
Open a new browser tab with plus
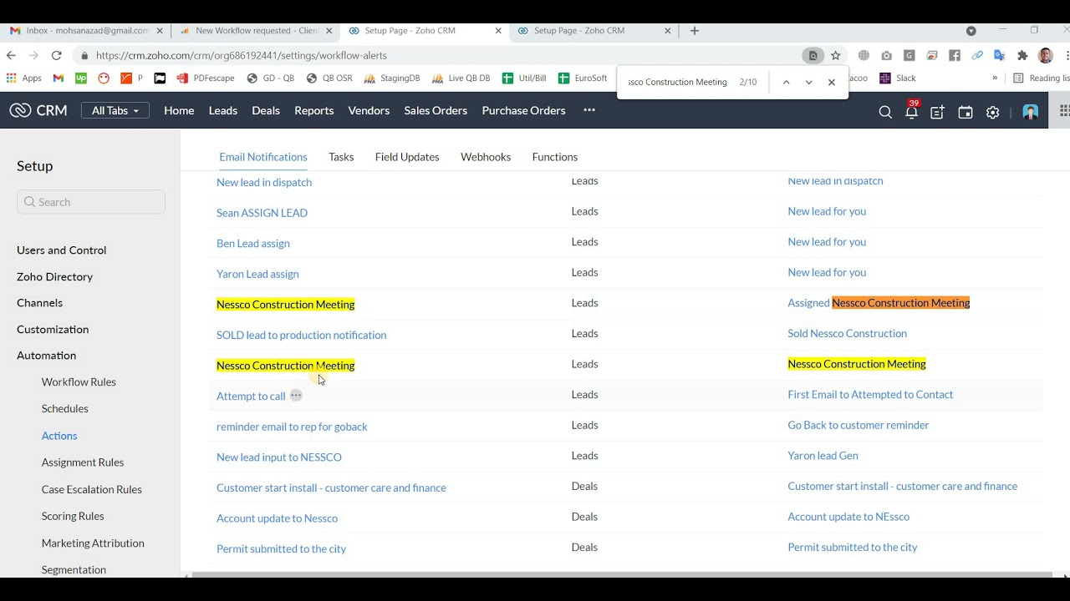[x=694, y=31]
